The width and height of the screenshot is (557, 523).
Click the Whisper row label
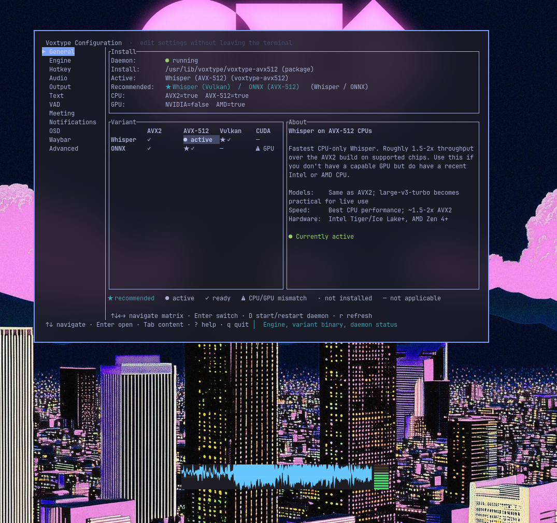point(124,139)
